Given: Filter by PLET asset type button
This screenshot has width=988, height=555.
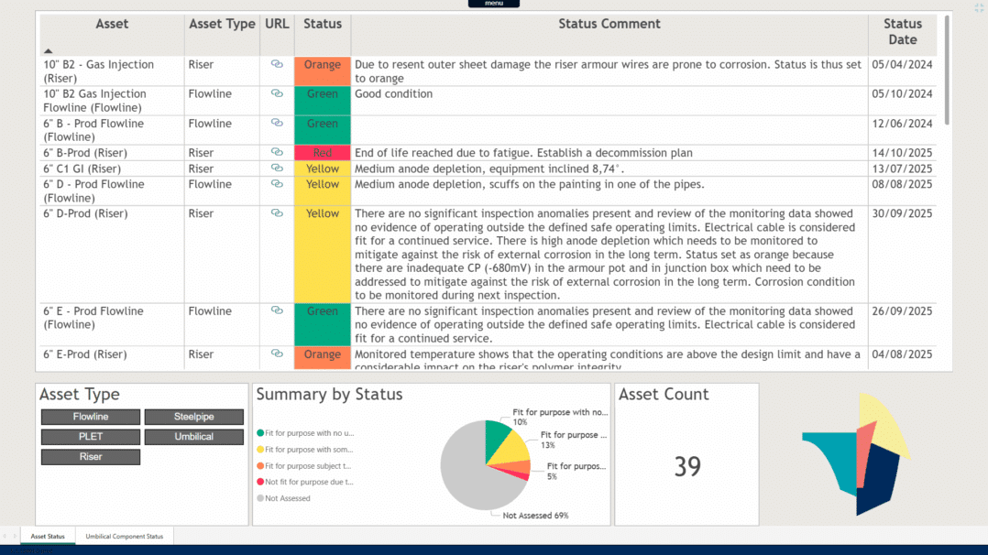Looking at the screenshot, I should pos(91,437).
